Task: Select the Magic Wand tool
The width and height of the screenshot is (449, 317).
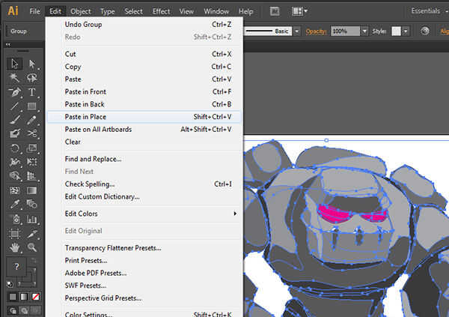Action: [x=14, y=78]
